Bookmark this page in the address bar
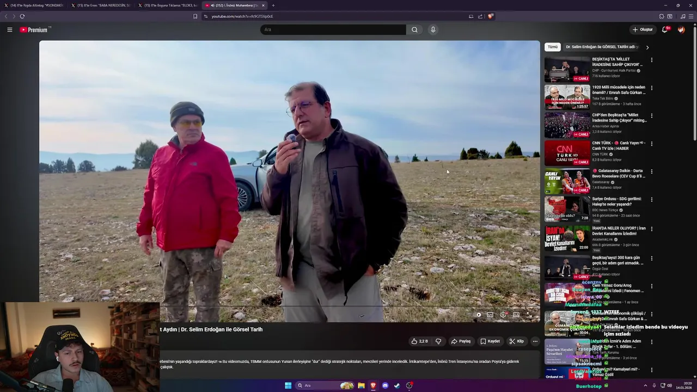This screenshot has width=697, height=392. [x=195, y=16]
